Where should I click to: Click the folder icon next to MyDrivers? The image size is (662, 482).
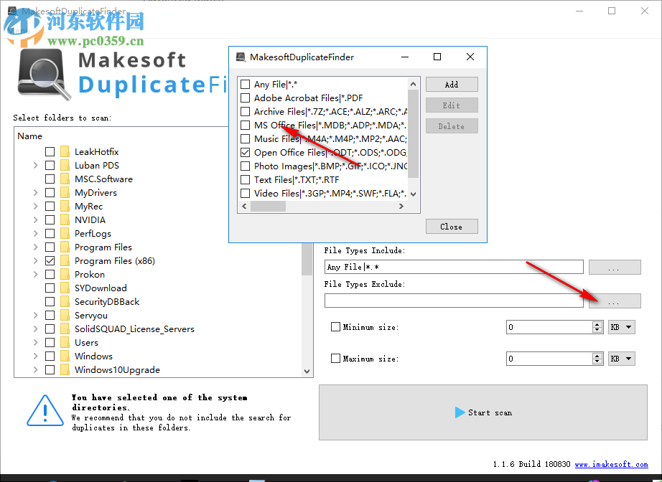tap(66, 192)
